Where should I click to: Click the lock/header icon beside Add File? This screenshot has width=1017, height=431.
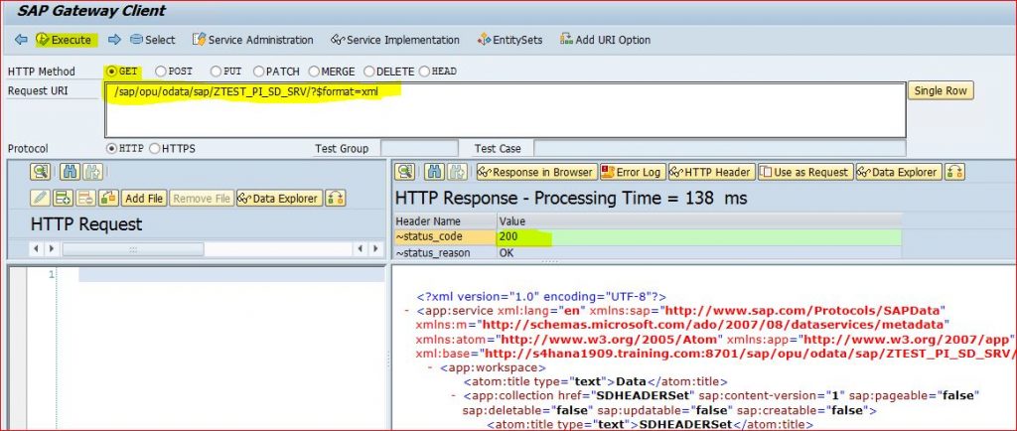pos(109,199)
